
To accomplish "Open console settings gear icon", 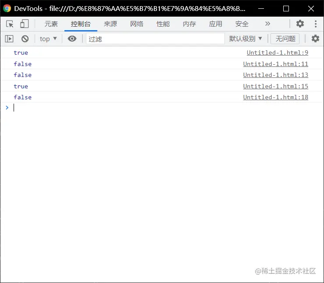I will tap(315, 39).
